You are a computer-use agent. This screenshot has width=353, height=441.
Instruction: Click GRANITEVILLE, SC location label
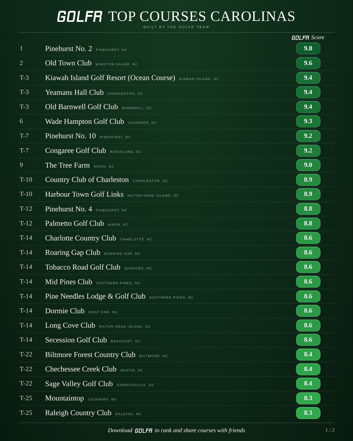coord(135,385)
